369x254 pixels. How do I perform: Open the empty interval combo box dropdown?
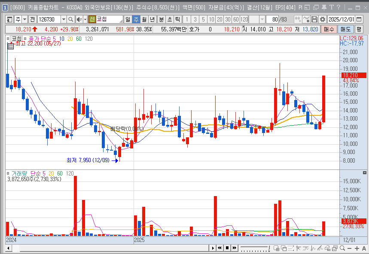click(262, 19)
